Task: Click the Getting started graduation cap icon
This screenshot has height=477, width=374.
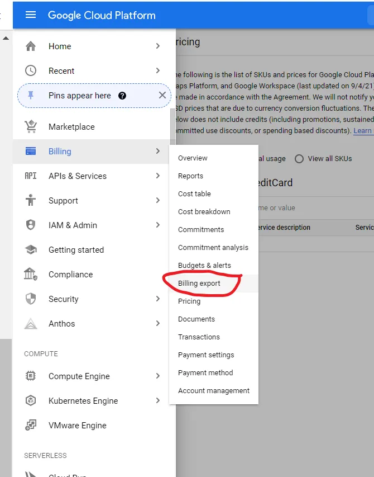Action: point(31,249)
